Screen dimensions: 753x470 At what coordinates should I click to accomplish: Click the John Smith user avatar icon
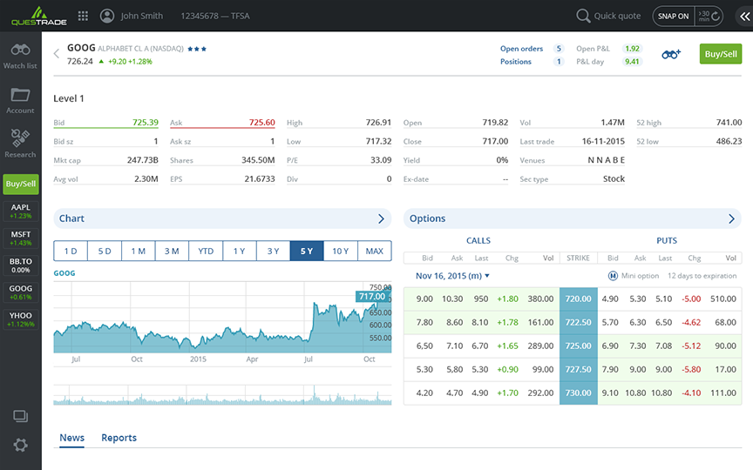pos(107,16)
